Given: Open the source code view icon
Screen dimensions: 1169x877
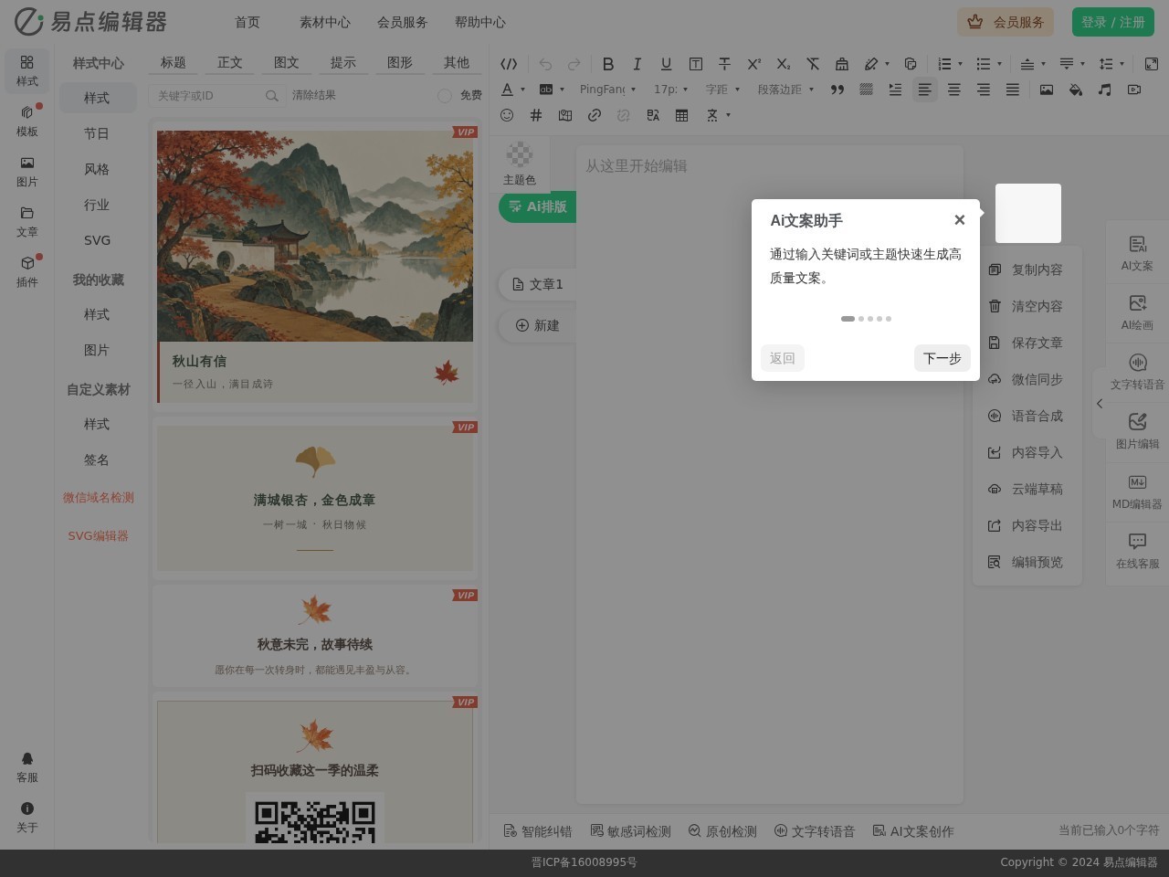Looking at the screenshot, I should coord(509,64).
